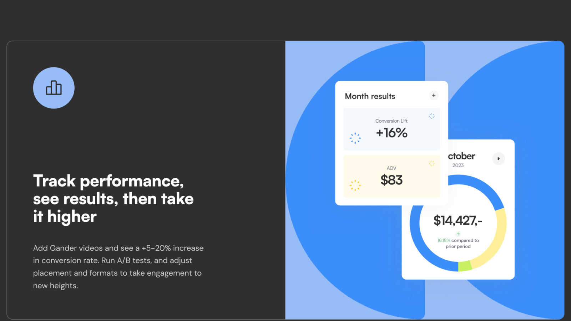Image resolution: width=571 pixels, height=321 pixels.
Task: Click the green up arrow above the comparison text
Action: 458,234
